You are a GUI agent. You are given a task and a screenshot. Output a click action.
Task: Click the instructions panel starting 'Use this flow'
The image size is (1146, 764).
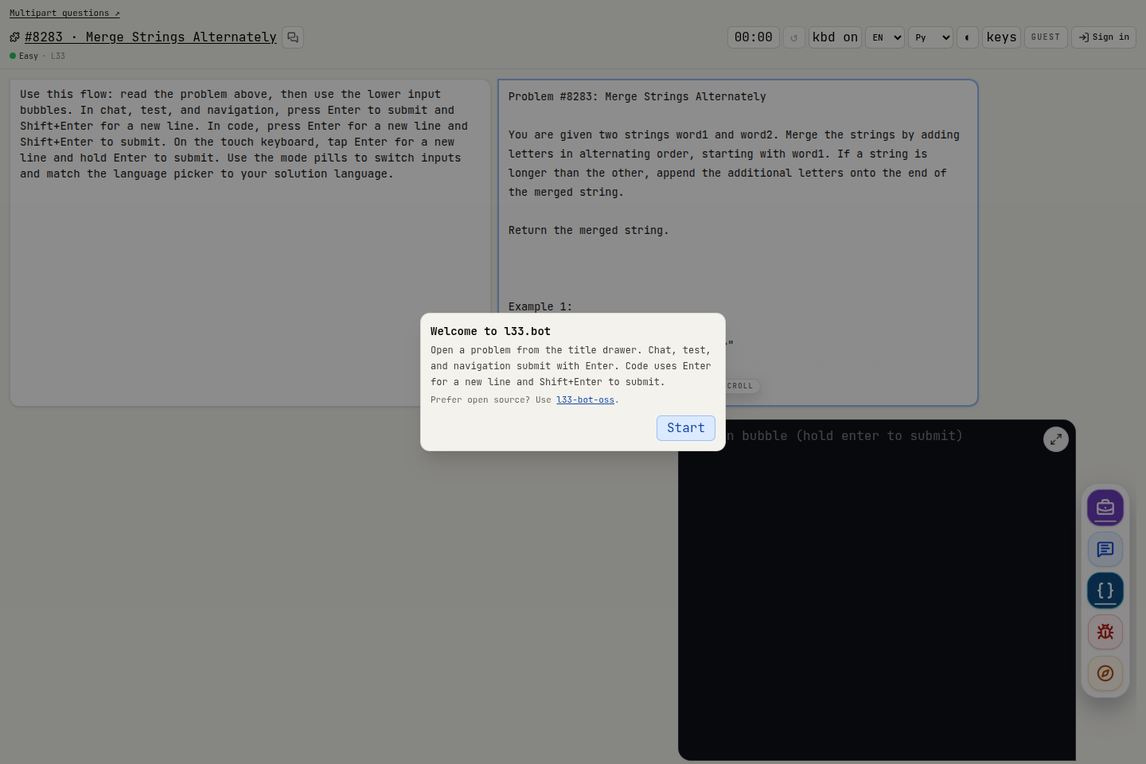(x=250, y=243)
